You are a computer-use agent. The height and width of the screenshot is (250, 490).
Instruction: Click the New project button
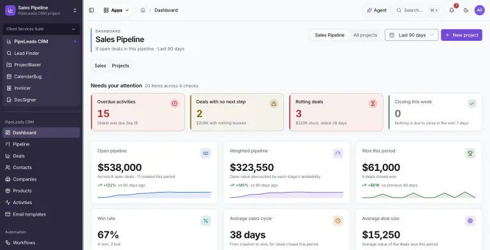click(461, 35)
